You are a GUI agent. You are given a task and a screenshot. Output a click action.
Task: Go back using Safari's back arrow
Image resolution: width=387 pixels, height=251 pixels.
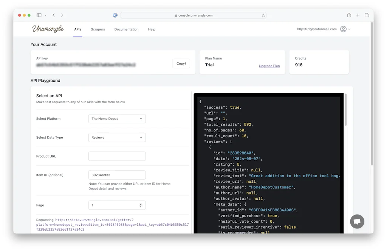(54, 15)
